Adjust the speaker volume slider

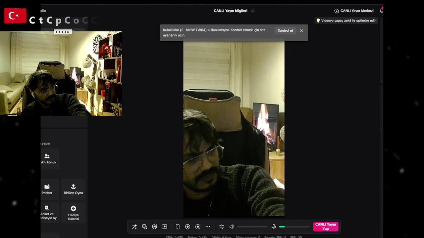(x=252, y=227)
